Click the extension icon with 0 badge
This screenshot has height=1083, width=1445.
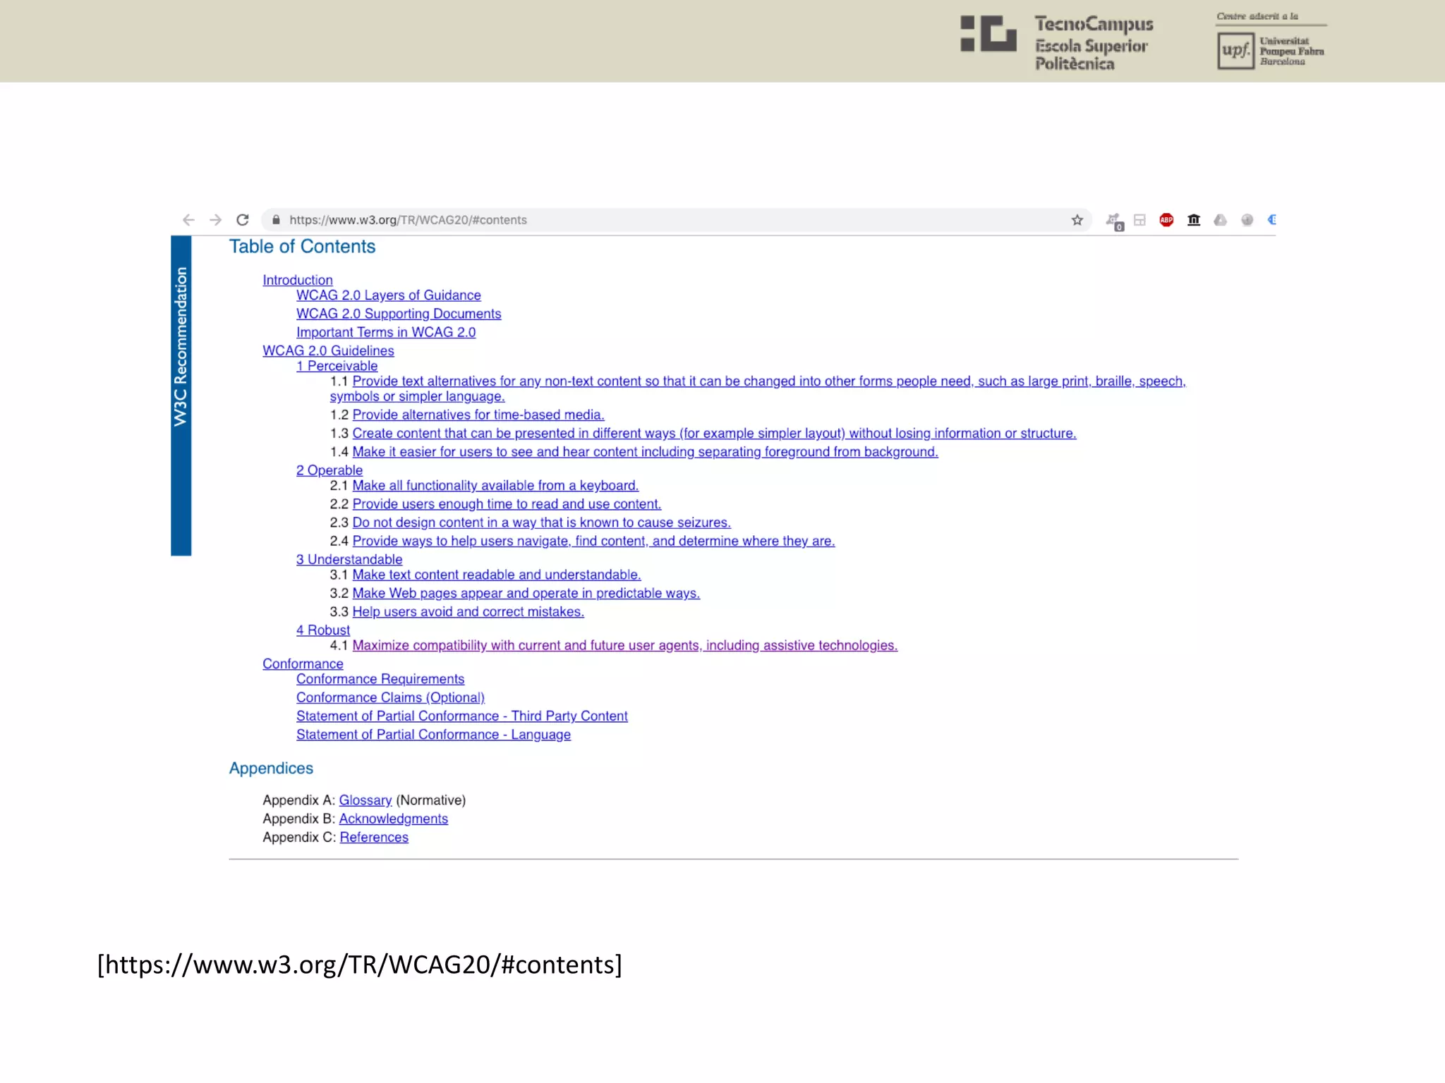pos(1114,221)
